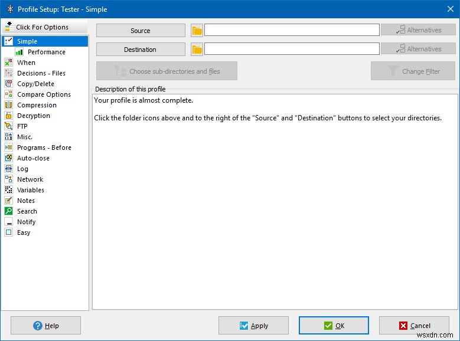Click the Change Filter button
Viewport: 460px width, 341px height.
pyautogui.click(x=413, y=71)
